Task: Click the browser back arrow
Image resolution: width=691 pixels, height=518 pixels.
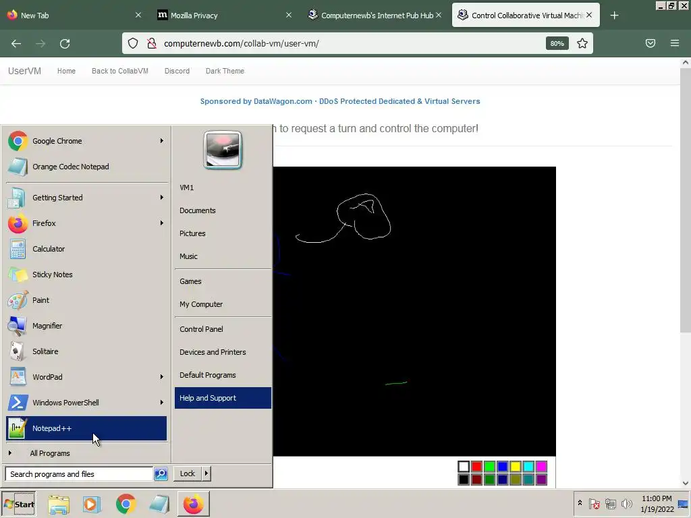Action: tap(16, 44)
